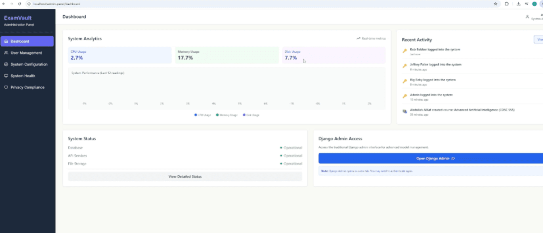
Task: Click the Memory Usage 17.7% card
Action: click(x=227, y=55)
